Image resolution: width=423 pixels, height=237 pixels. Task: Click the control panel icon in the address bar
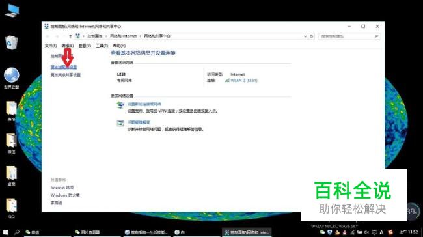tap(77, 36)
